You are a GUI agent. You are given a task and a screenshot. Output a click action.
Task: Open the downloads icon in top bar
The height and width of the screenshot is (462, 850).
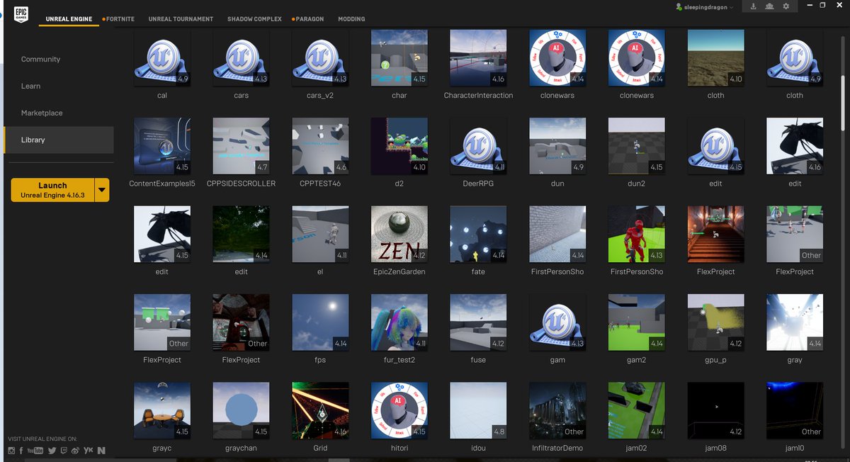tap(753, 6)
